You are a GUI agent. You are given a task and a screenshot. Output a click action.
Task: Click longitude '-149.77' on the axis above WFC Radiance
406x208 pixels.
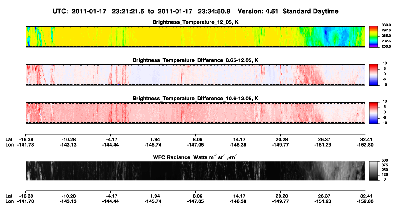coord(280,145)
